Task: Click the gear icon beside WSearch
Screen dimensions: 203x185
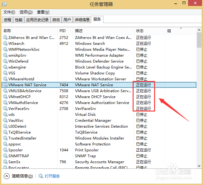Action: [5, 43]
